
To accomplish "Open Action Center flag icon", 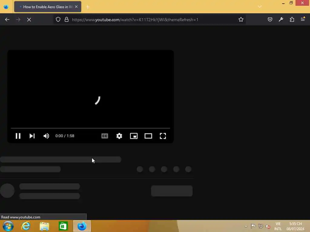I will pyautogui.click(x=253, y=226).
